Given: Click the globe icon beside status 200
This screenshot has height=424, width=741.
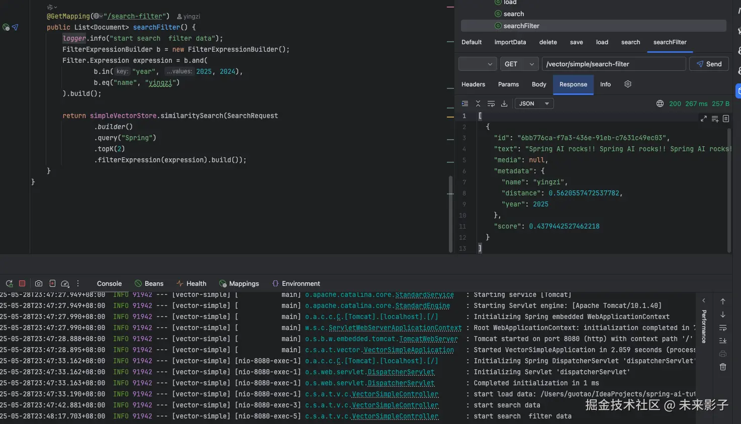Looking at the screenshot, I should tap(660, 103).
